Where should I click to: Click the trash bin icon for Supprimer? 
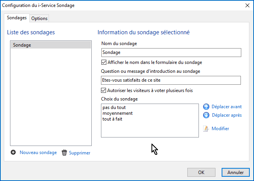[64, 153]
